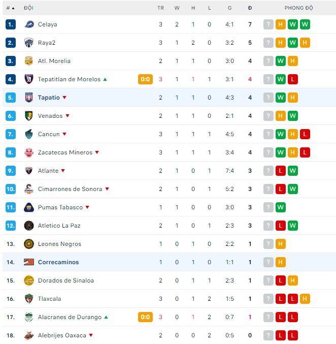This screenshot has height=344, width=336.
Task: Click the Venados team crest
Action: pyautogui.click(x=29, y=116)
